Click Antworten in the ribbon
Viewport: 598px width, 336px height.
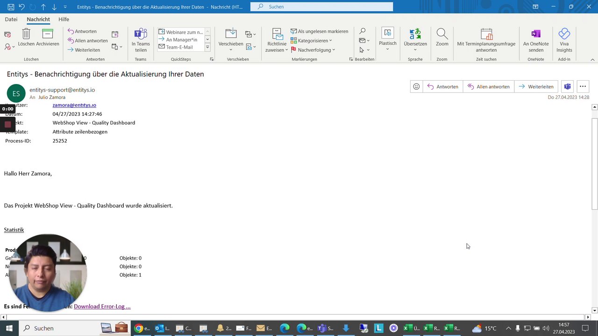click(x=82, y=31)
